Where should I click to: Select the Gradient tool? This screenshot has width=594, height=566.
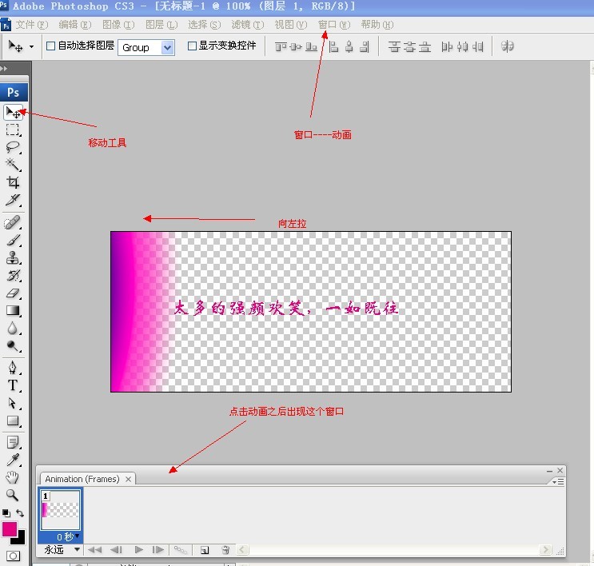(13, 310)
